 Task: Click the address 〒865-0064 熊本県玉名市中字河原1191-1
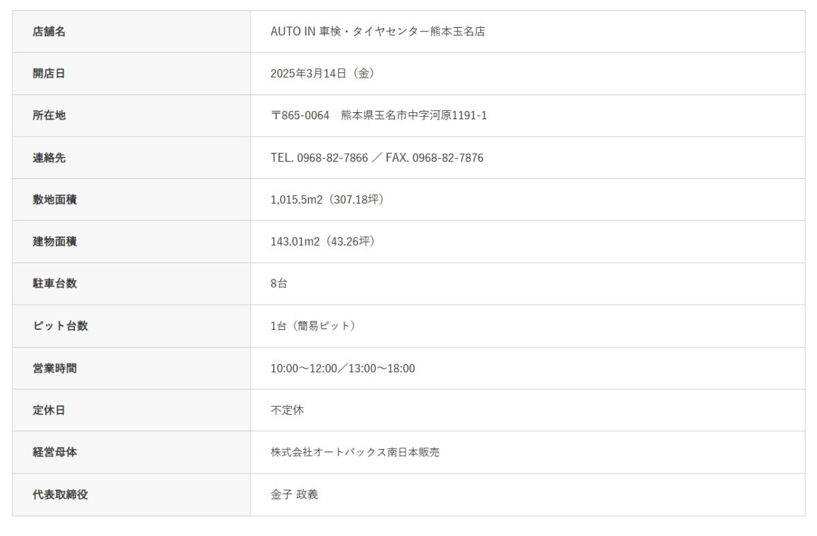tap(379, 116)
